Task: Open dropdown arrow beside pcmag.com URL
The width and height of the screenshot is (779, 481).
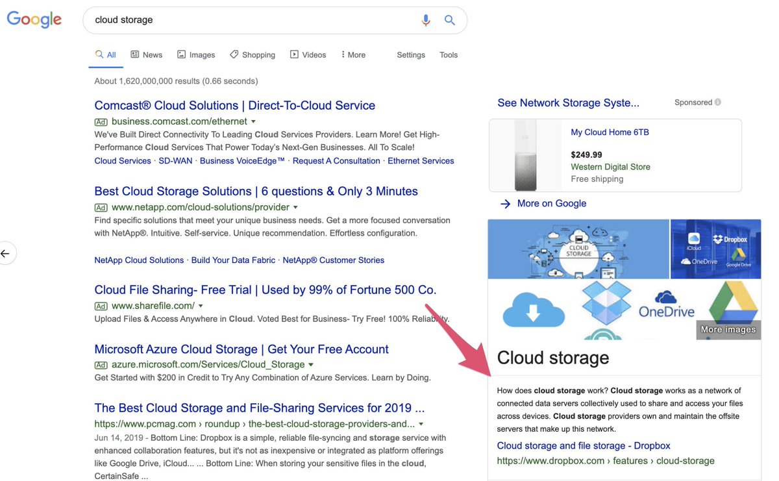Action: pyautogui.click(x=421, y=425)
